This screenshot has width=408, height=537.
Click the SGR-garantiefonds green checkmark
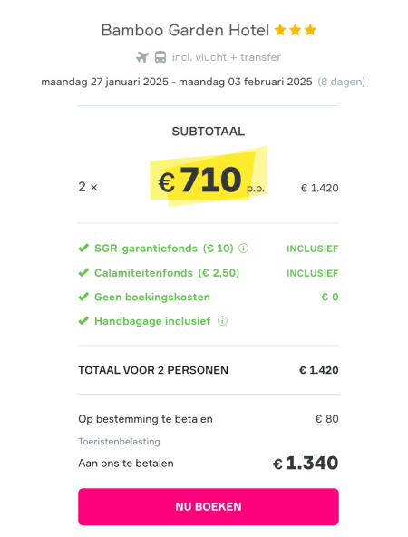83,248
